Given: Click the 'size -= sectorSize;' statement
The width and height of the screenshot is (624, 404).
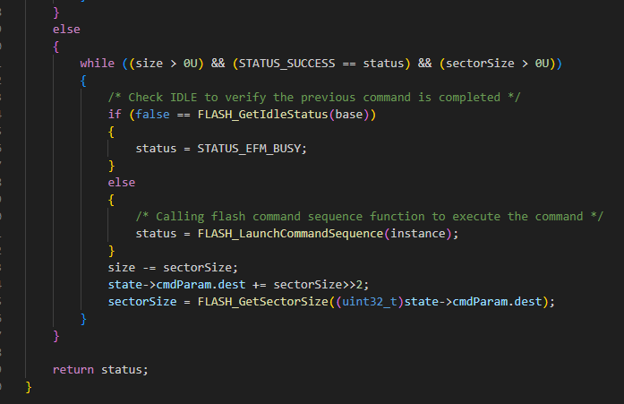Looking at the screenshot, I should pyautogui.click(x=174, y=268).
